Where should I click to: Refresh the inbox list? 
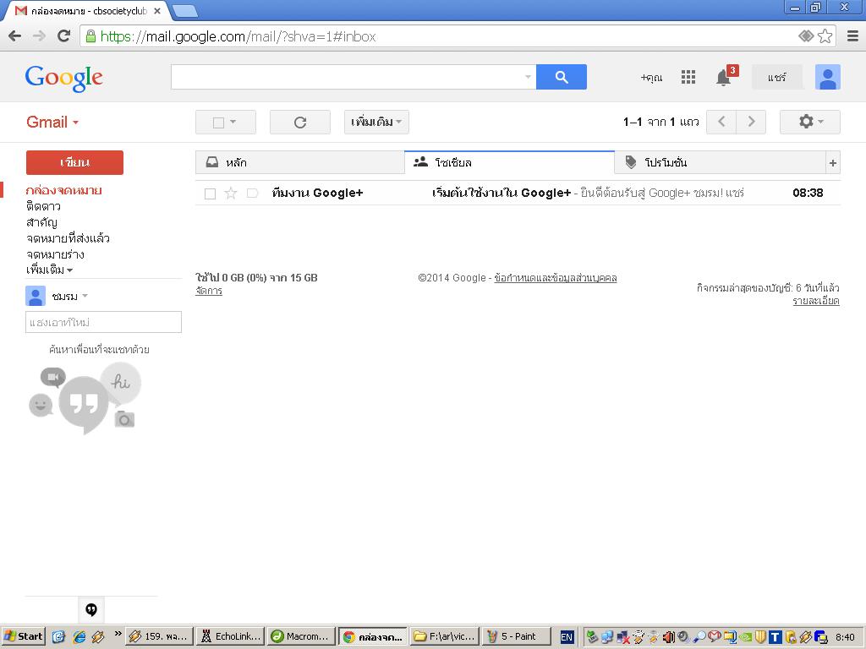tap(300, 122)
